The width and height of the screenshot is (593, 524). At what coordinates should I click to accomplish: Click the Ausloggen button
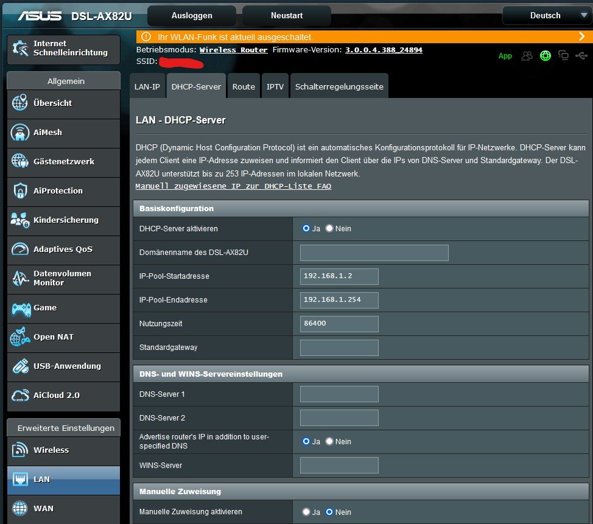click(192, 15)
